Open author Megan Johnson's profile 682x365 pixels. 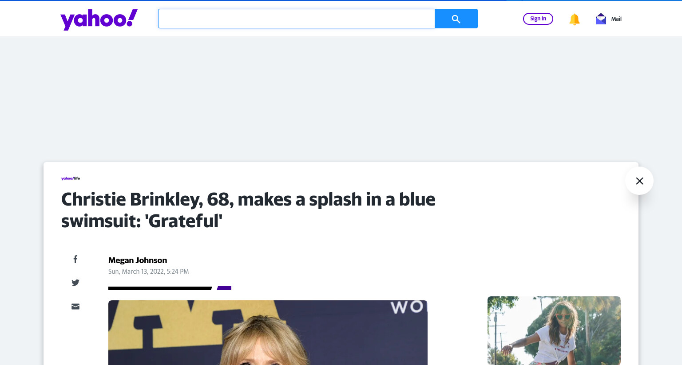(x=138, y=260)
